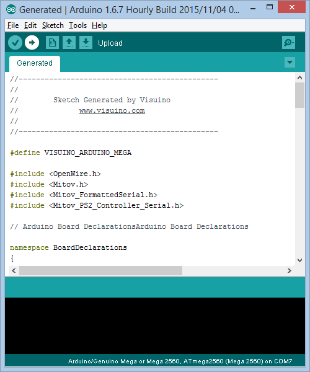Open the tab options dropdown arrow
Screen dimensions: 310x372
[290, 63]
